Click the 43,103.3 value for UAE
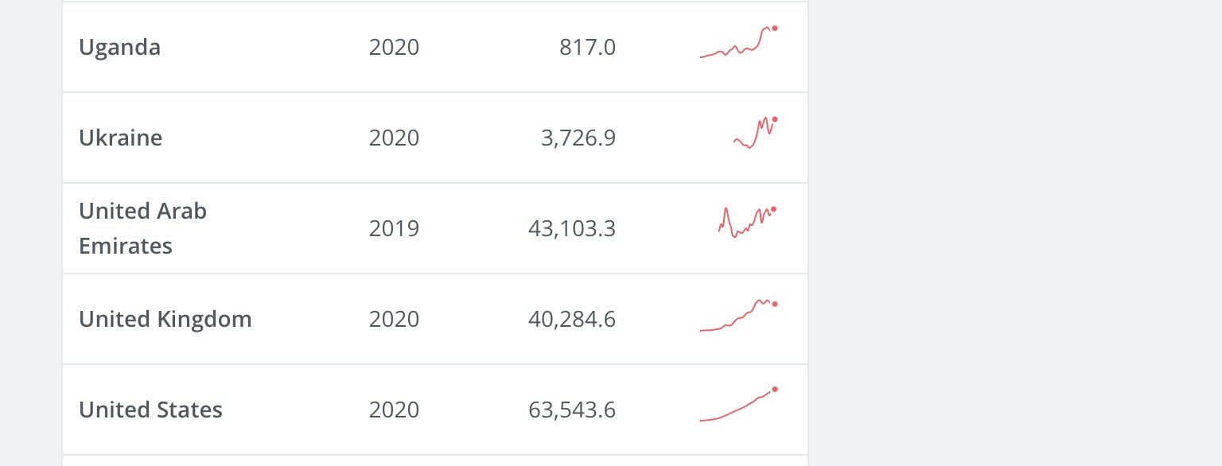 [x=571, y=229]
